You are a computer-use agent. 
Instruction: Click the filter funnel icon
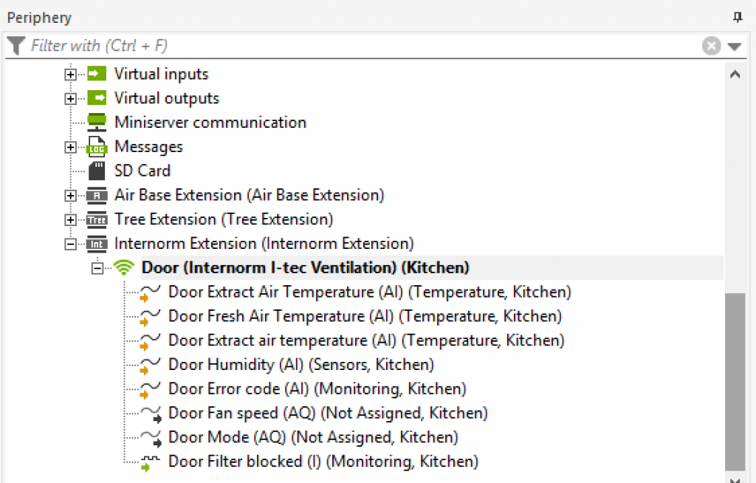(x=15, y=46)
